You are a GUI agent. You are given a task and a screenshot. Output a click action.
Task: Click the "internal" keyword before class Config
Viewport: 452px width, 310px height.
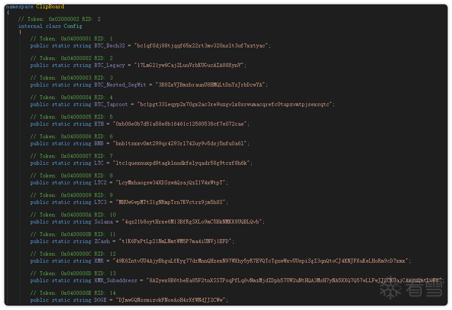click(30, 26)
